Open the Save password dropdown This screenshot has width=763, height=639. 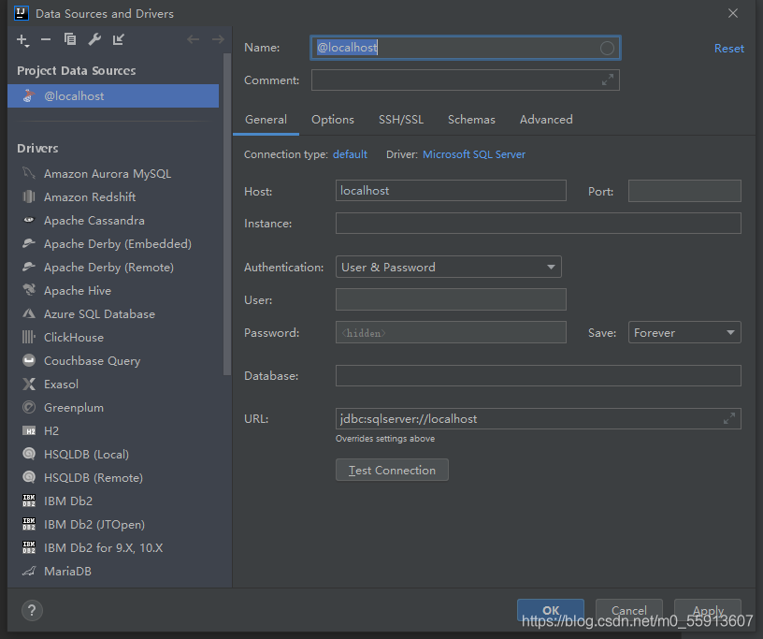point(684,333)
